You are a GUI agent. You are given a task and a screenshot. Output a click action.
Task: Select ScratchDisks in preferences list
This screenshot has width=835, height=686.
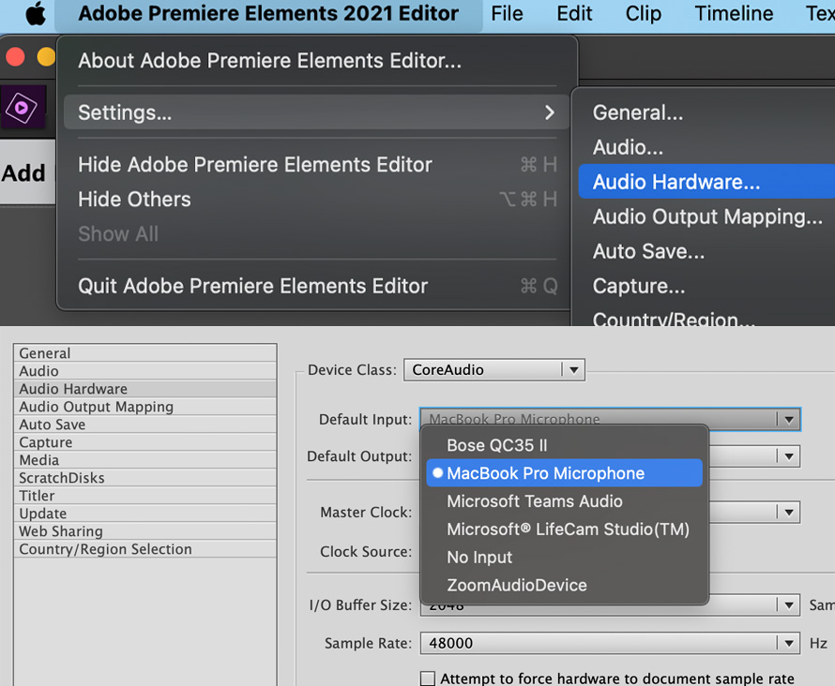pyautogui.click(x=144, y=478)
